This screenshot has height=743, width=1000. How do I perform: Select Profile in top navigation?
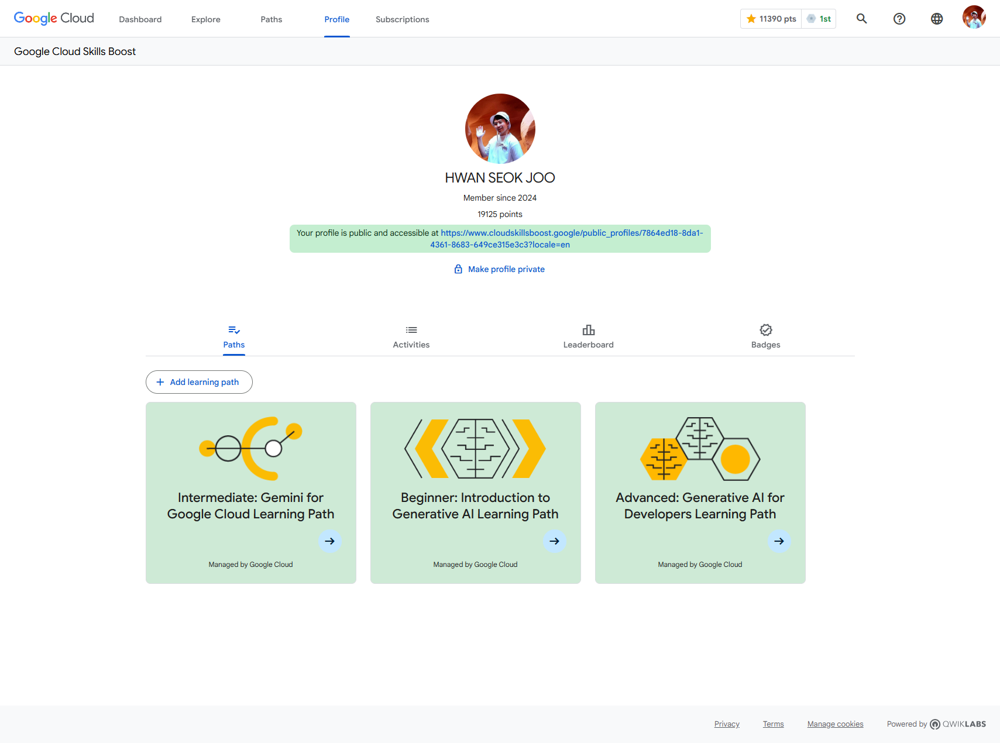coord(337,19)
